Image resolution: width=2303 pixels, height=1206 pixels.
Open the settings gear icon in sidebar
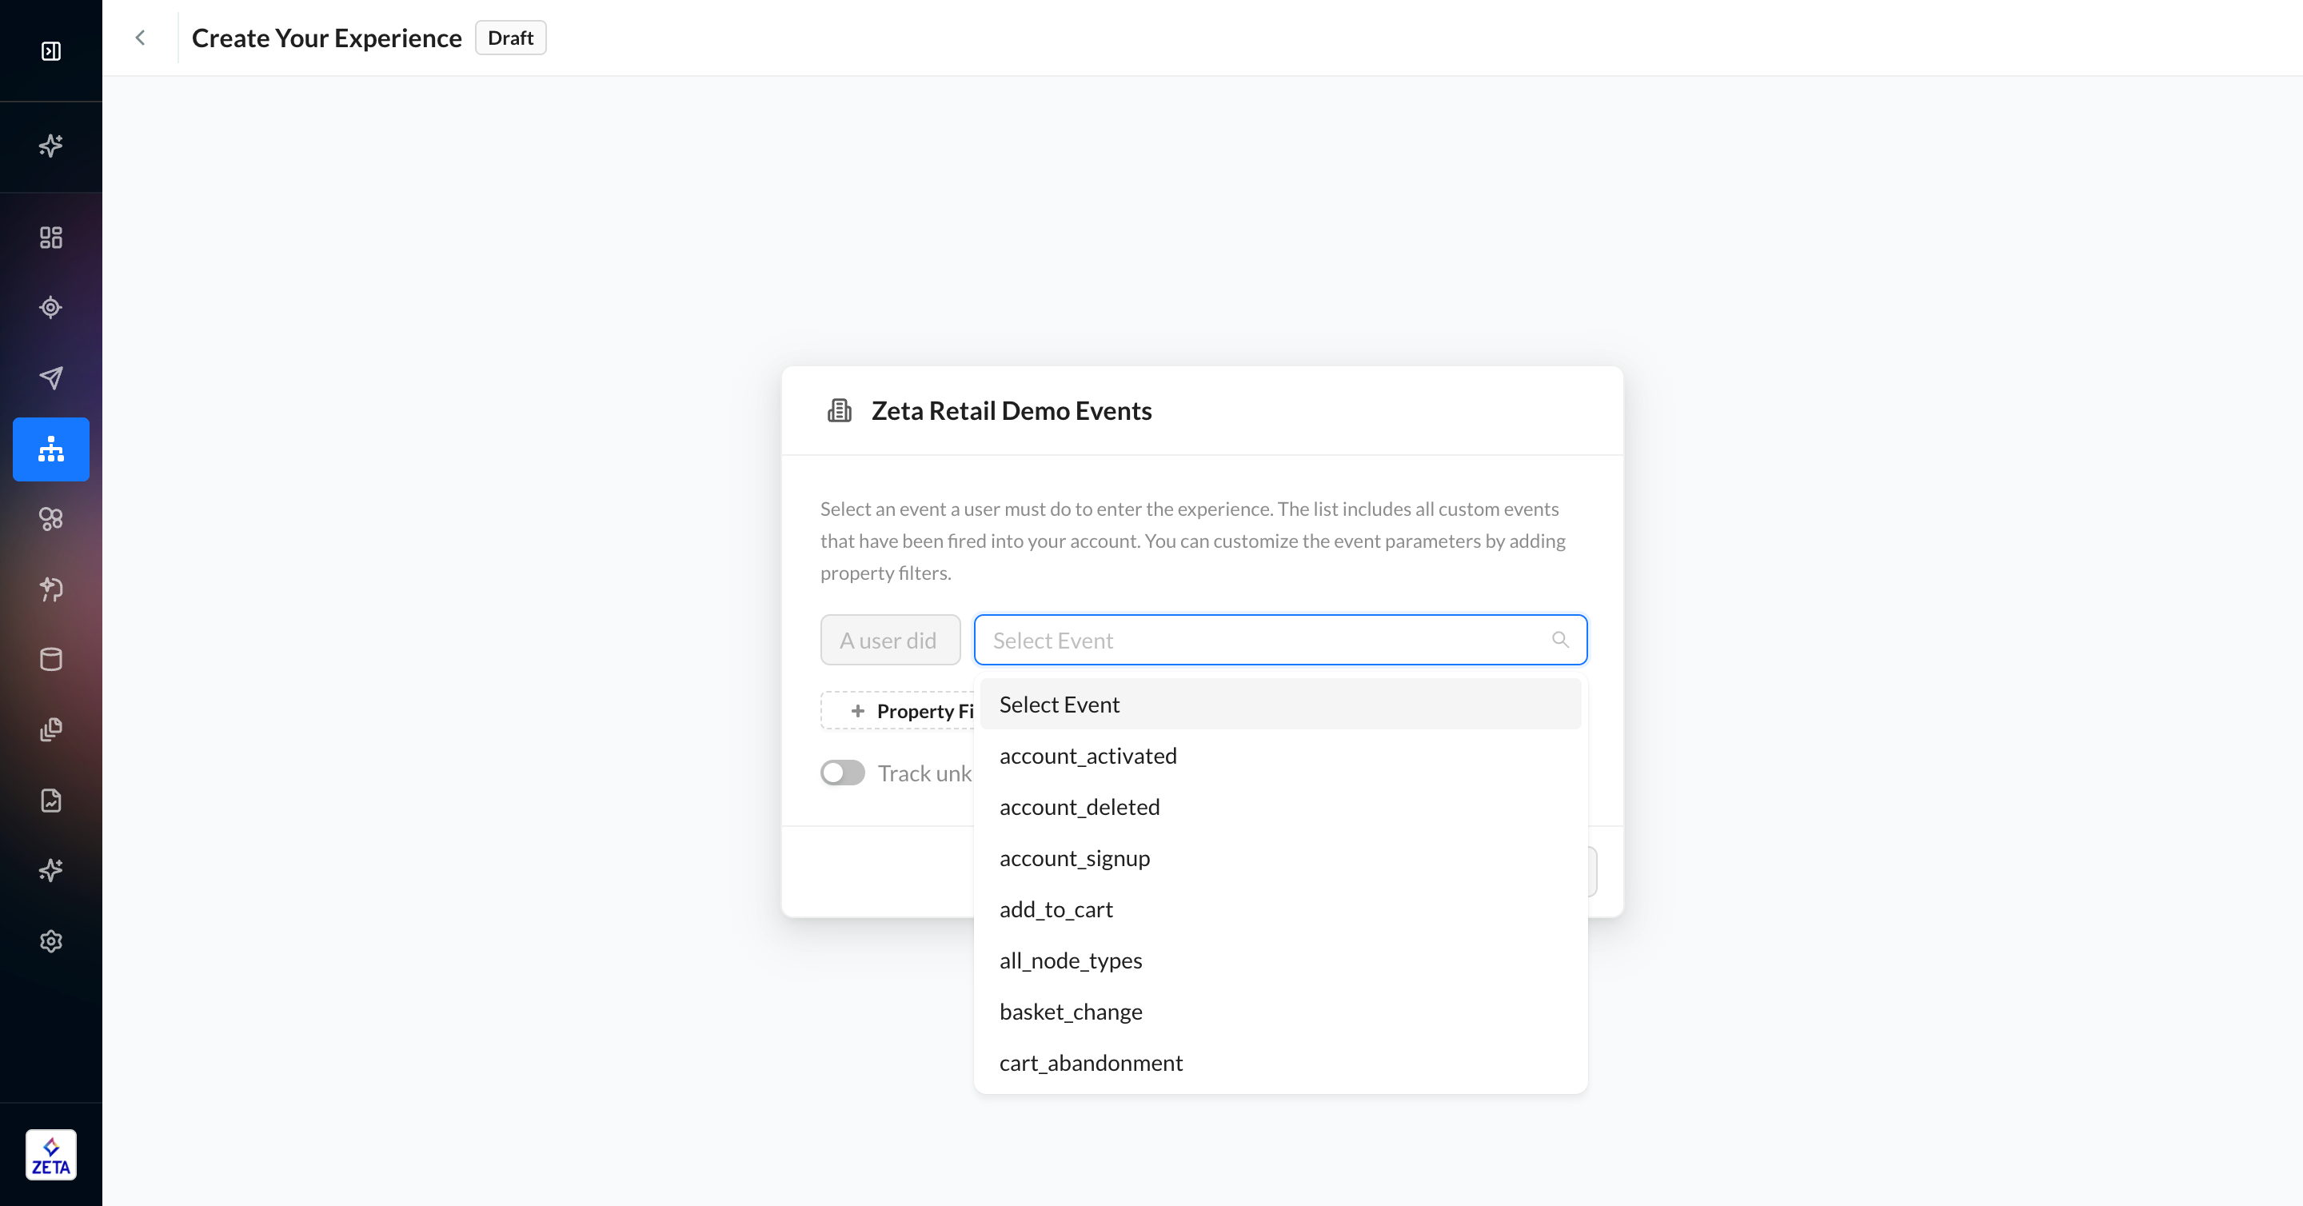point(51,941)
